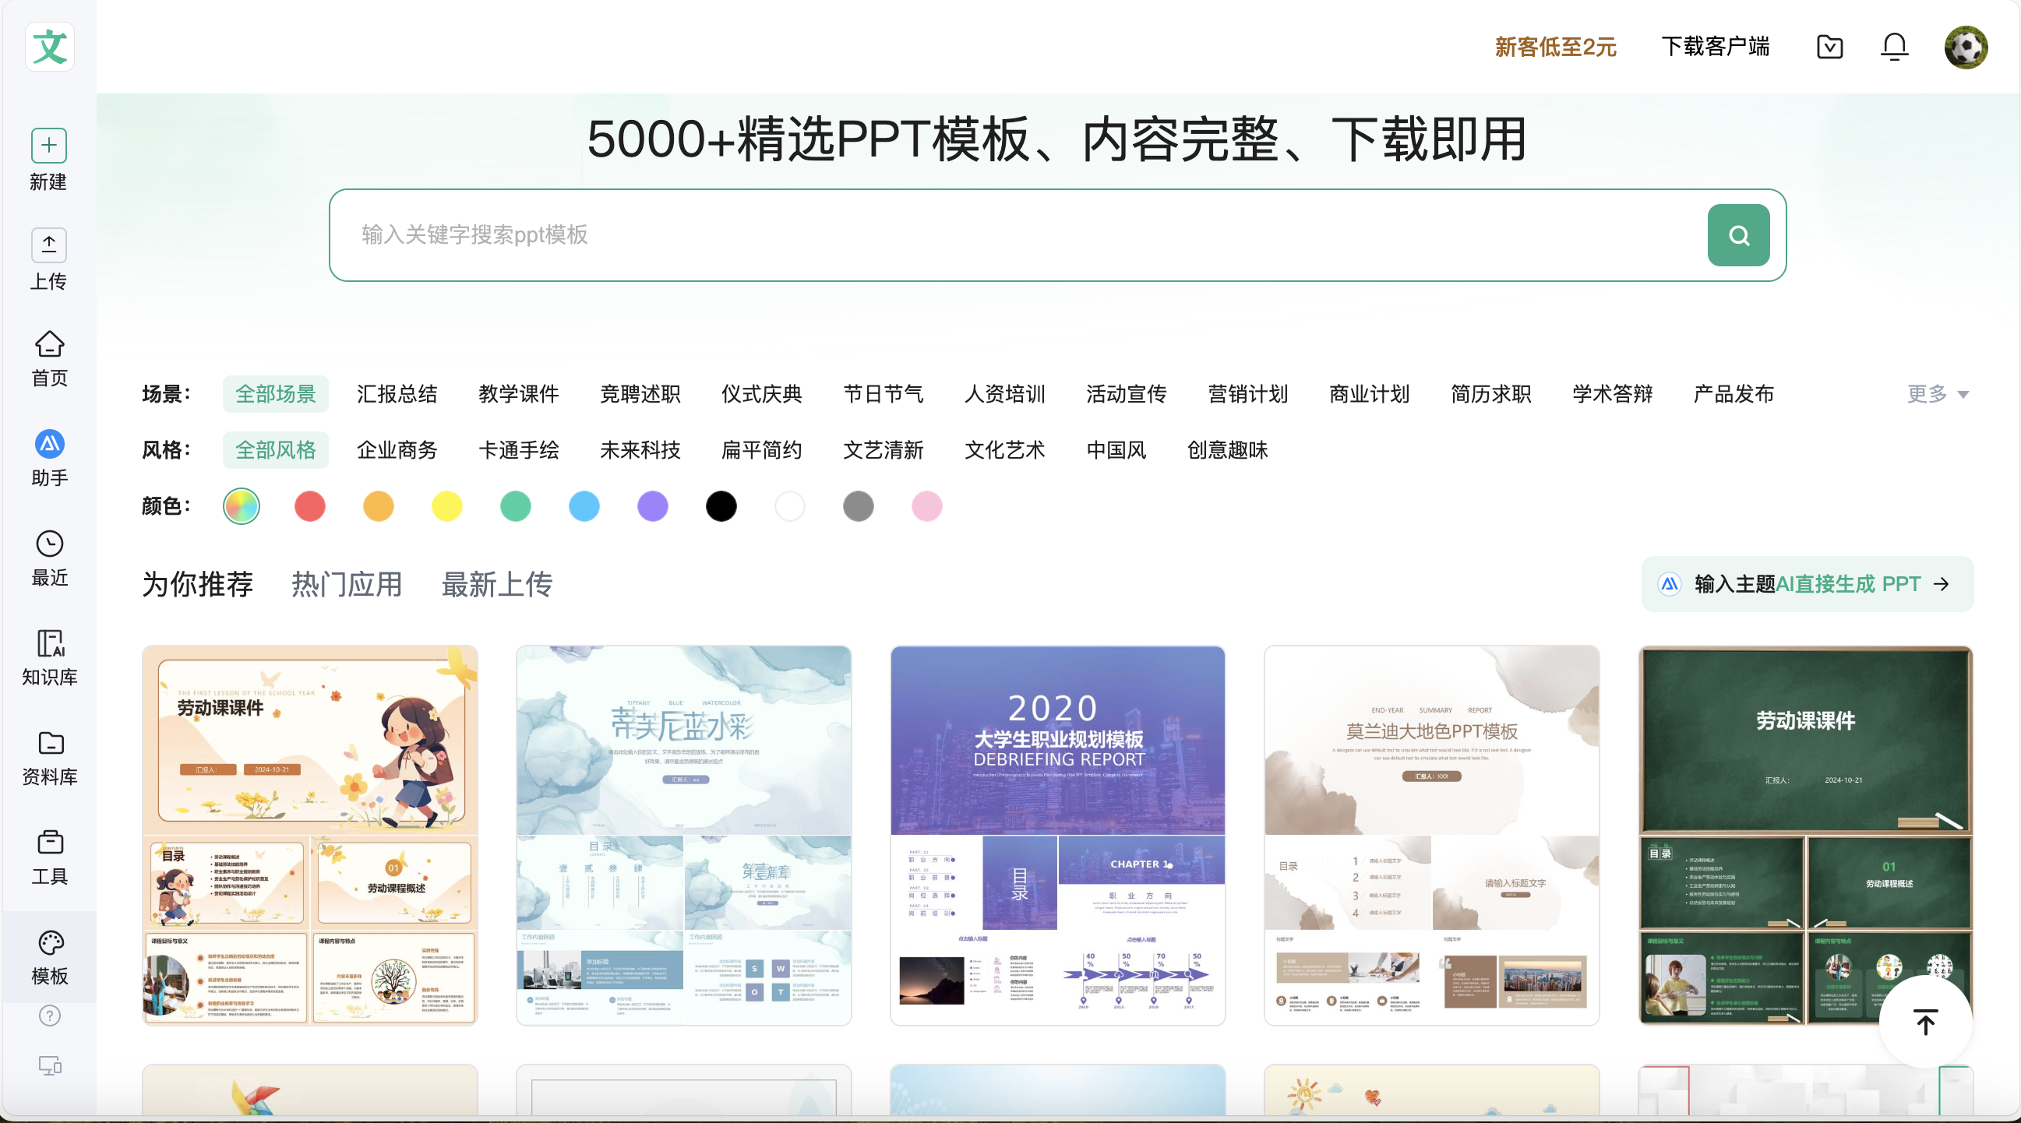This screenshot has width=2021, height=1123.
Task: Expand the 更多 scene dropdown
Action: click(x=1937, y=394)
